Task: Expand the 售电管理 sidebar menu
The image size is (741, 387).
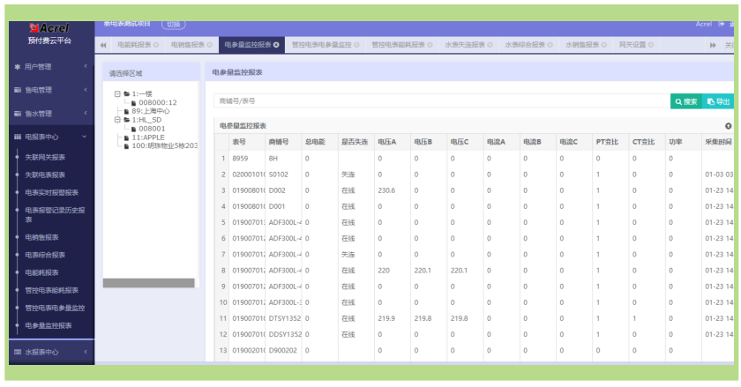Action: click(51, 90)
